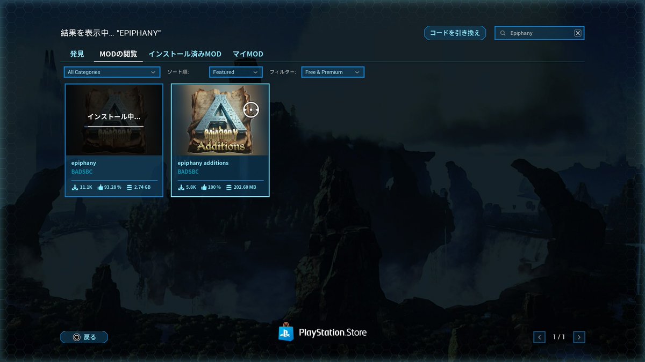The height and width of the screenshot is (362, 645).
Task: Open the epiphany mod thumbnail
Action: point(114,120)
